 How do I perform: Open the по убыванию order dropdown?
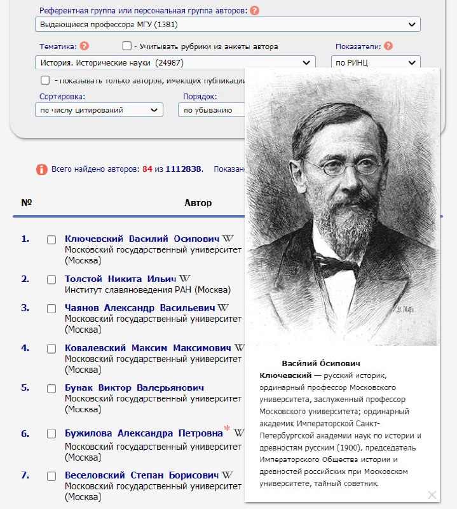211,110
